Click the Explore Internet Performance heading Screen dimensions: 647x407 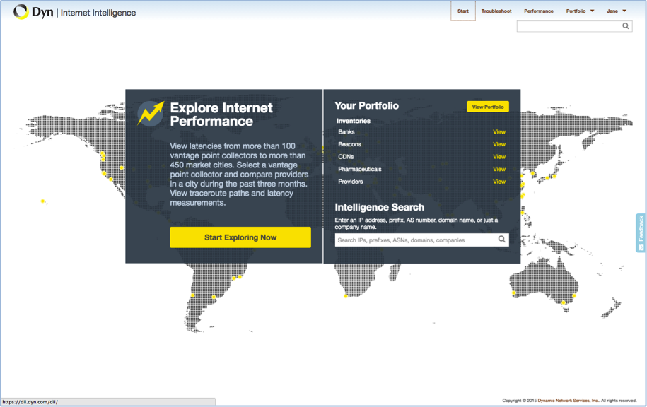(221, 114)
